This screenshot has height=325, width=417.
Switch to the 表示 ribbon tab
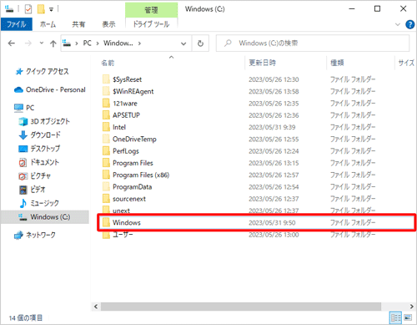108,24
